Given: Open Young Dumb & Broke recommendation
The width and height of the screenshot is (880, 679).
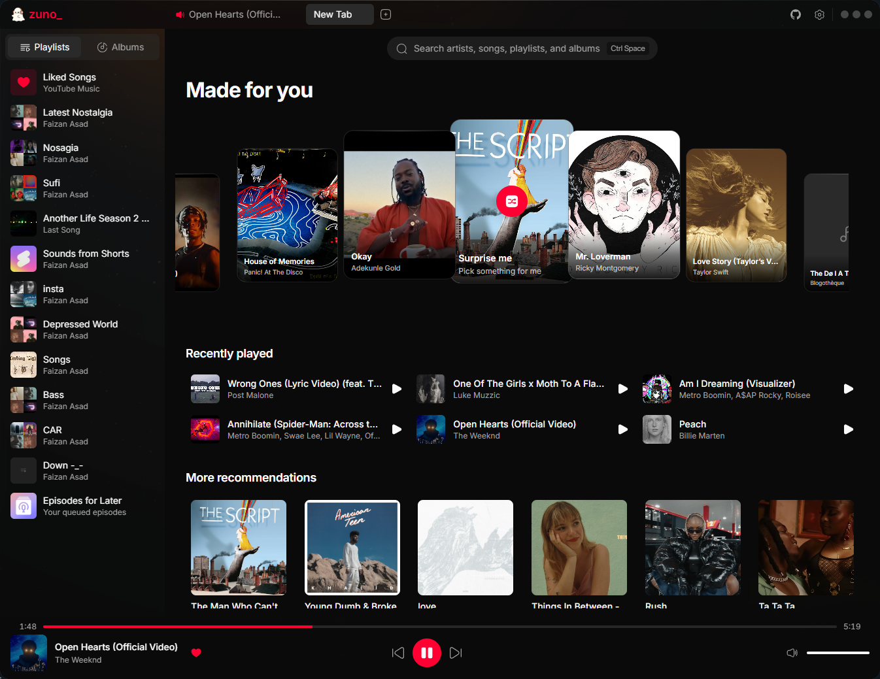Looking at the screenshot, I should tap(352, 548).
